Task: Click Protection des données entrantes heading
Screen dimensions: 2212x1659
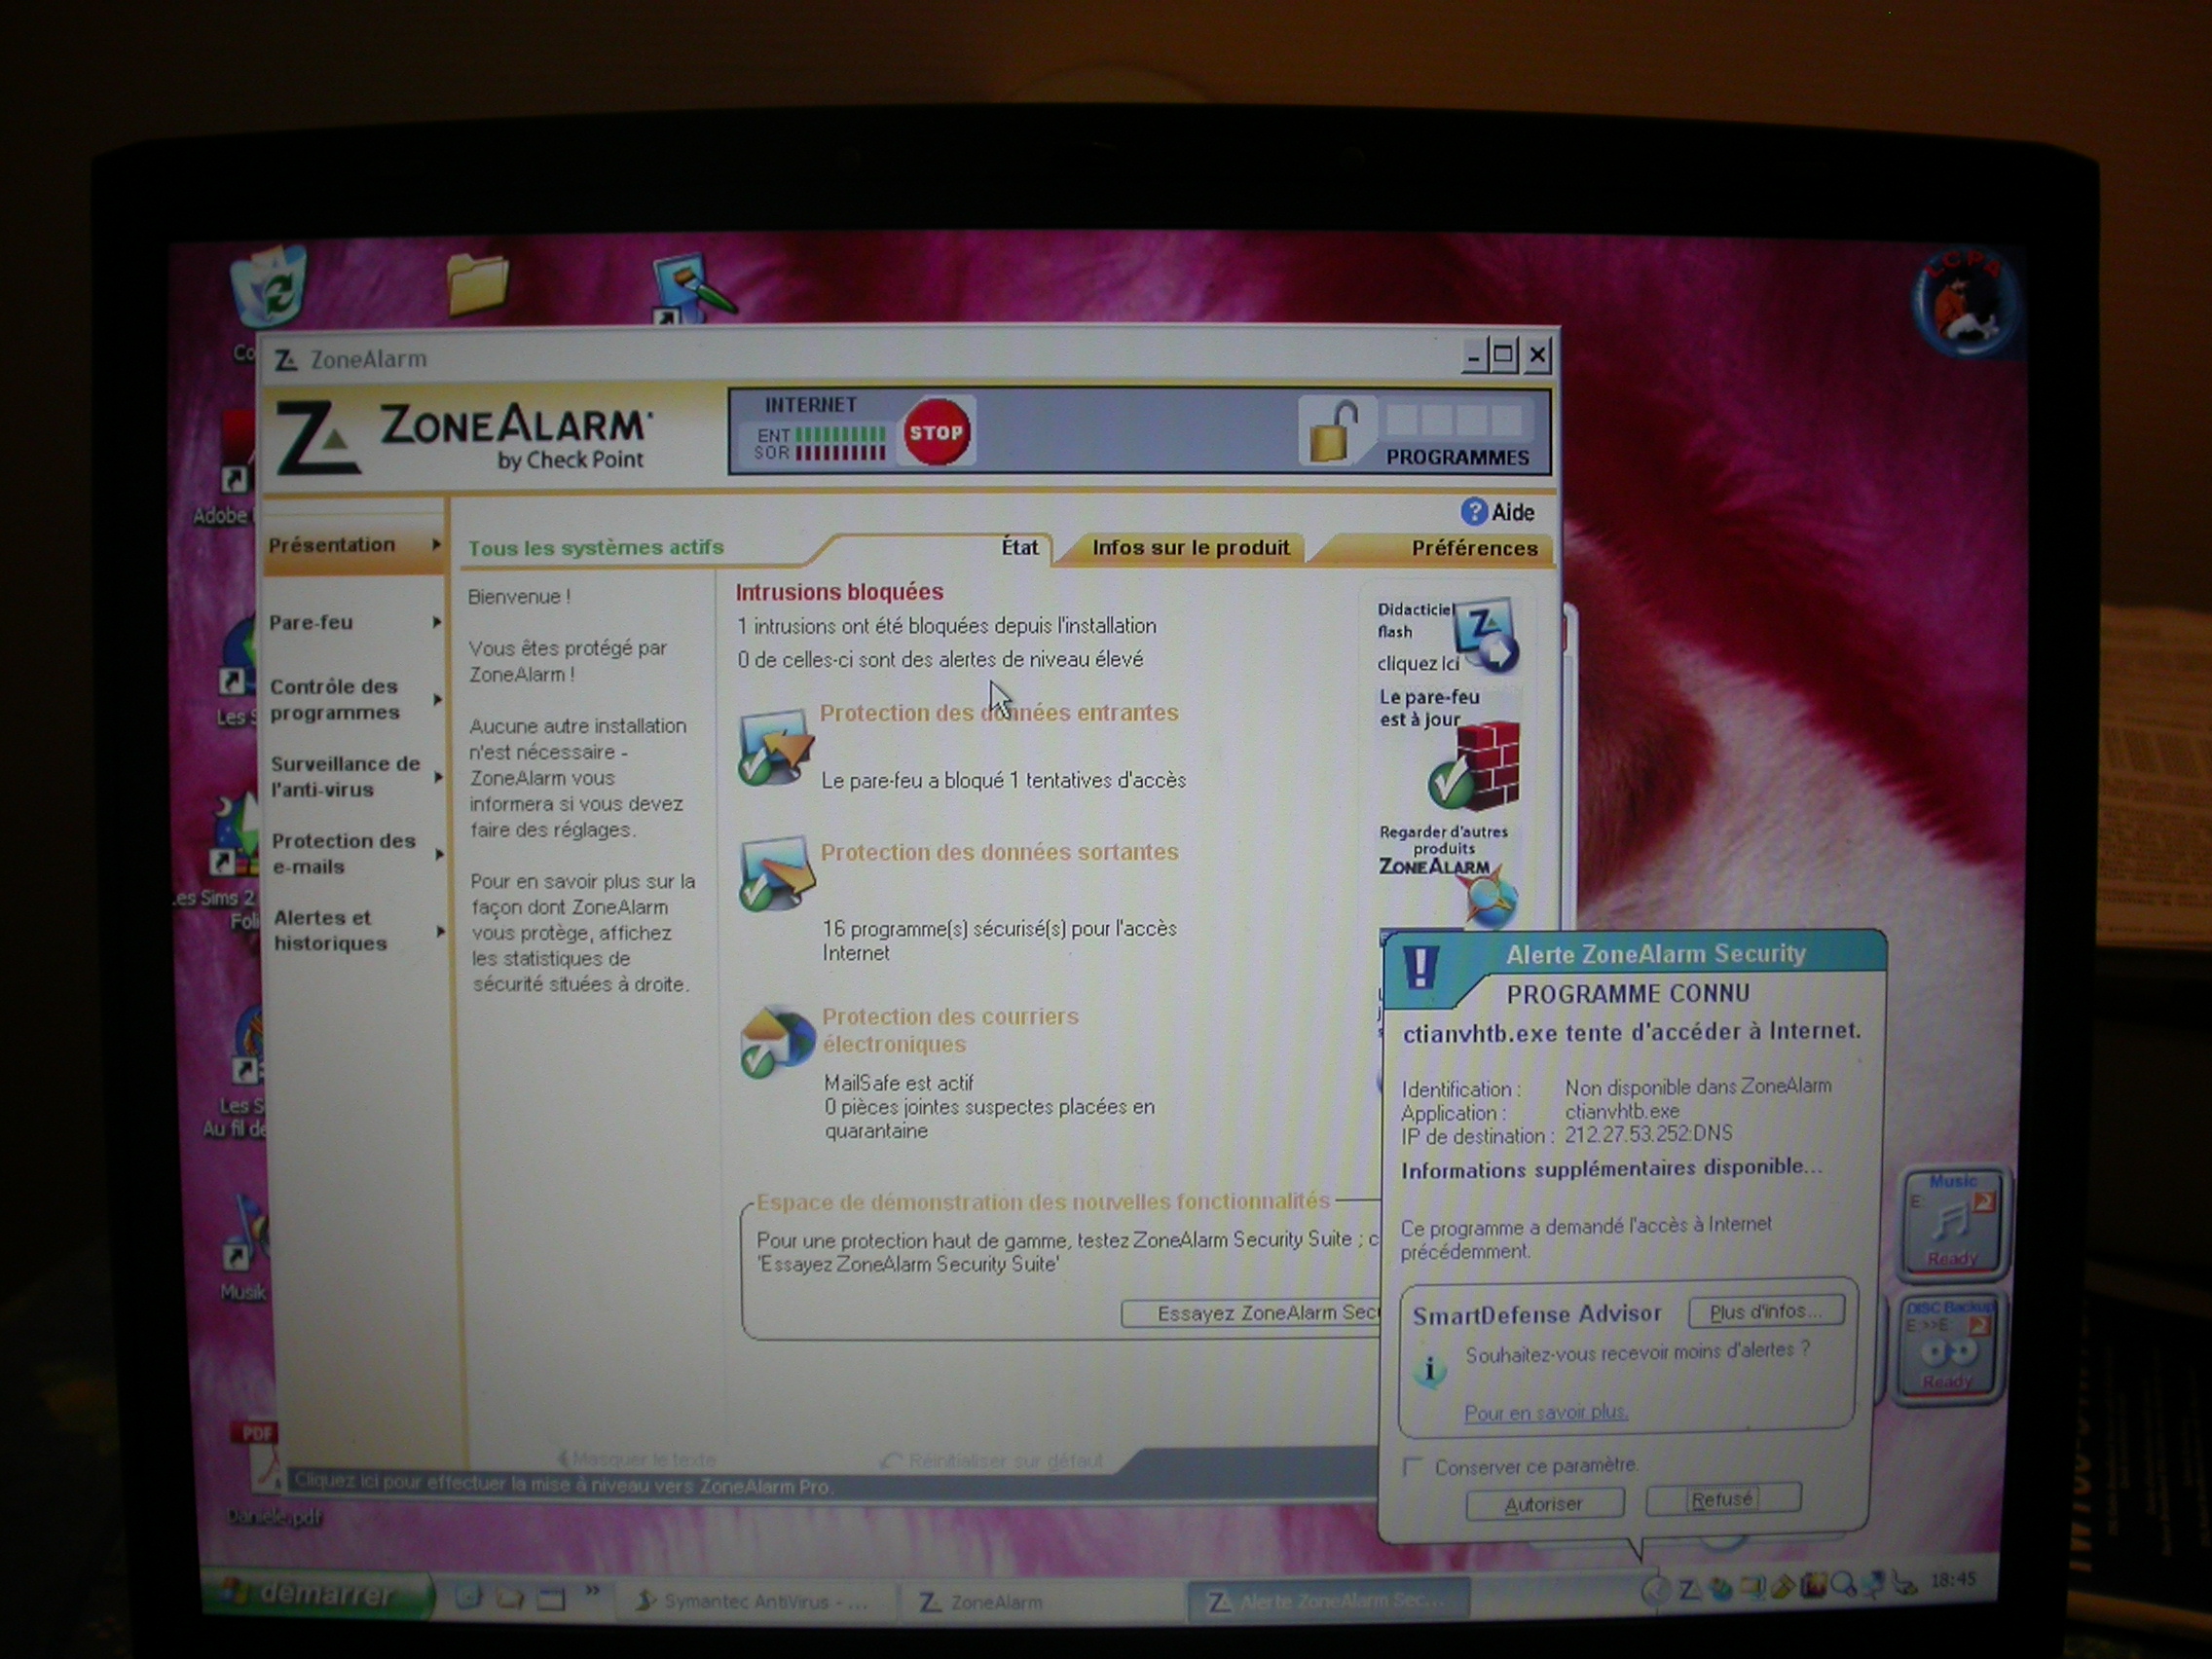Action: click(x=999, y=713)
